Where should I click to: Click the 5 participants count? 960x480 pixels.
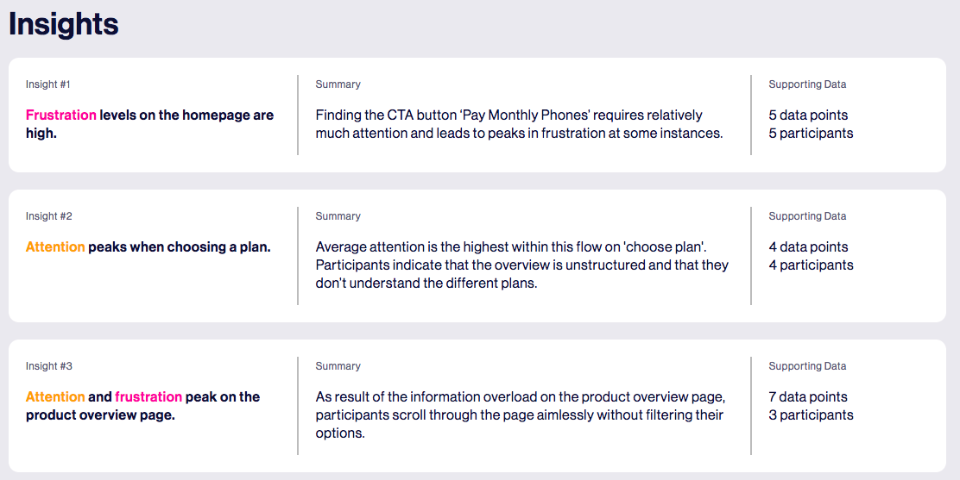pos(811,134)
